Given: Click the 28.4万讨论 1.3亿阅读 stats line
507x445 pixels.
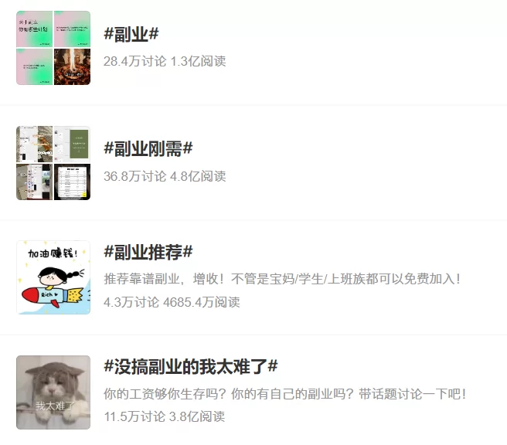Looking at the screenshot, I should pyautogui.click(x=165, y=61).
